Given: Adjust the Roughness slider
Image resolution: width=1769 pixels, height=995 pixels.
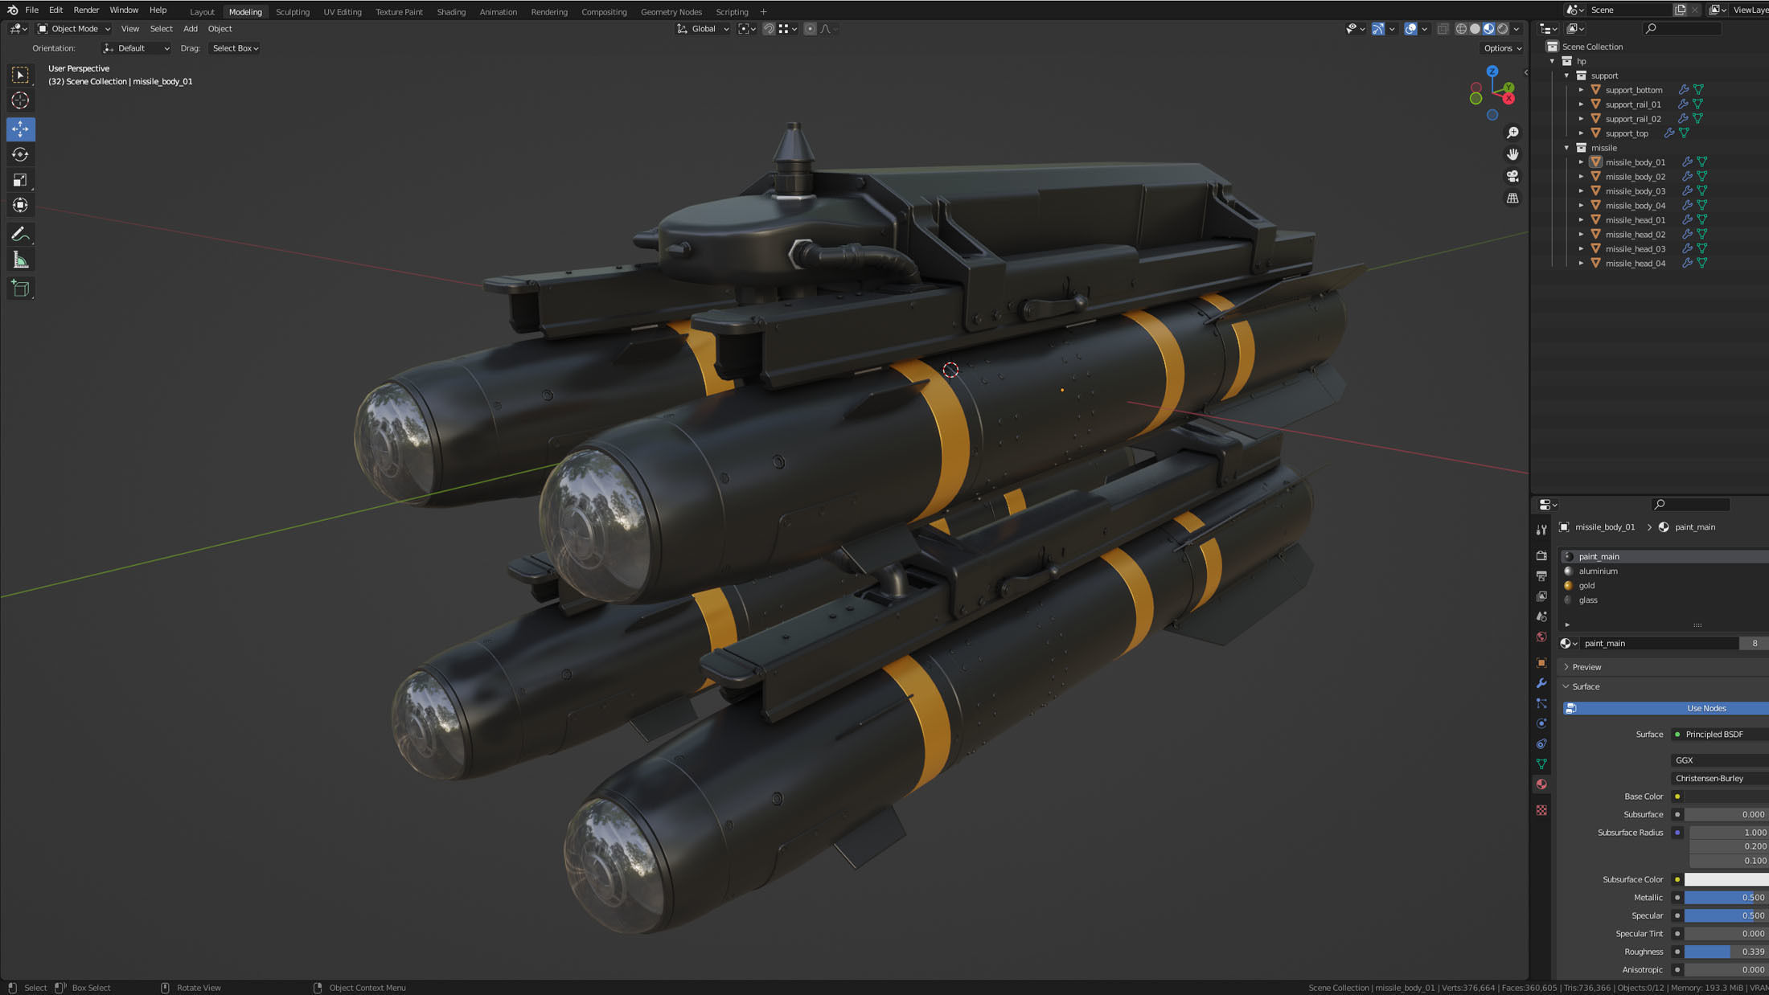Looking at the screenshot, I should point(1726,952).
